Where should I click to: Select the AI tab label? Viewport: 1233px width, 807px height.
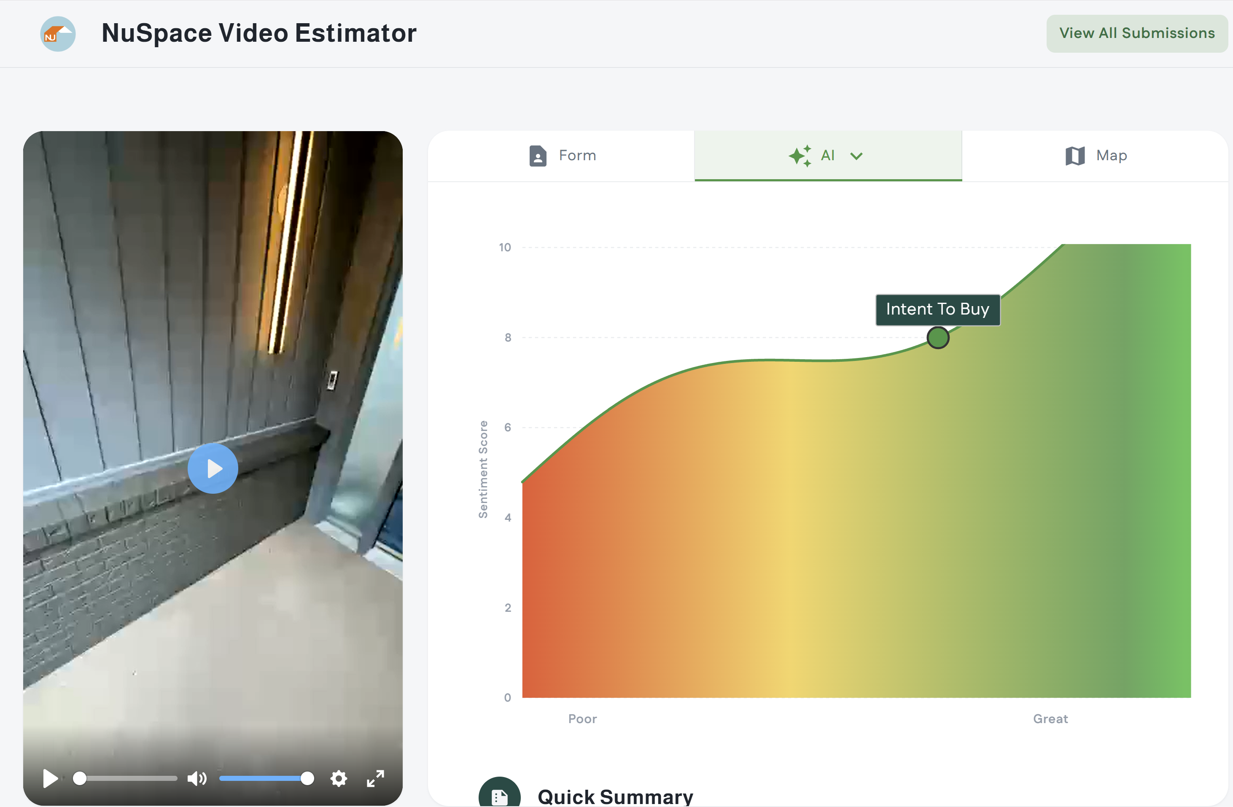tap(827, 156)
